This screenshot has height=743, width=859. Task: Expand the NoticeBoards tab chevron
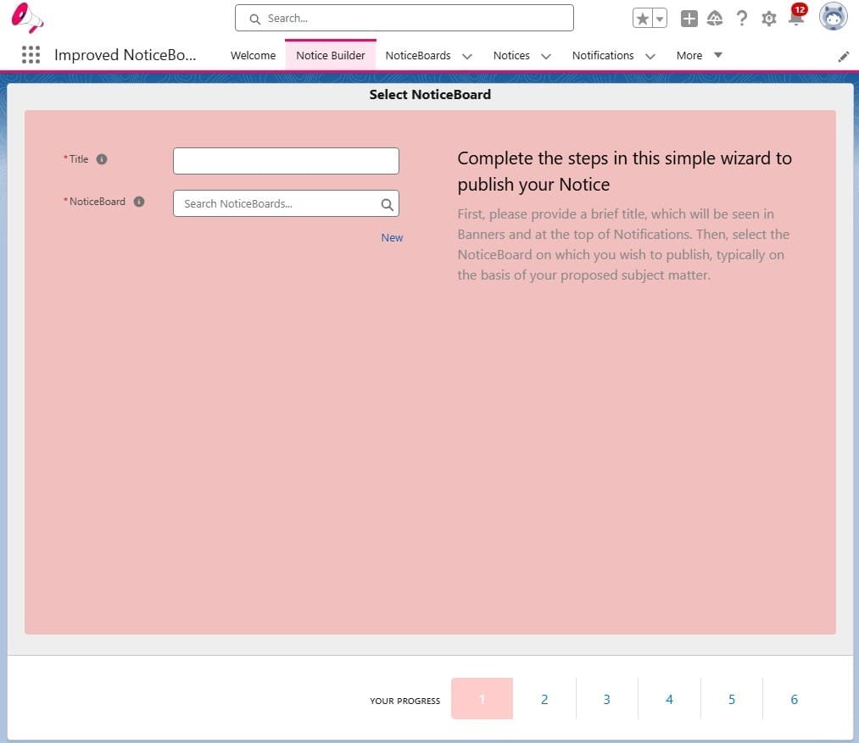click(466, 56)
